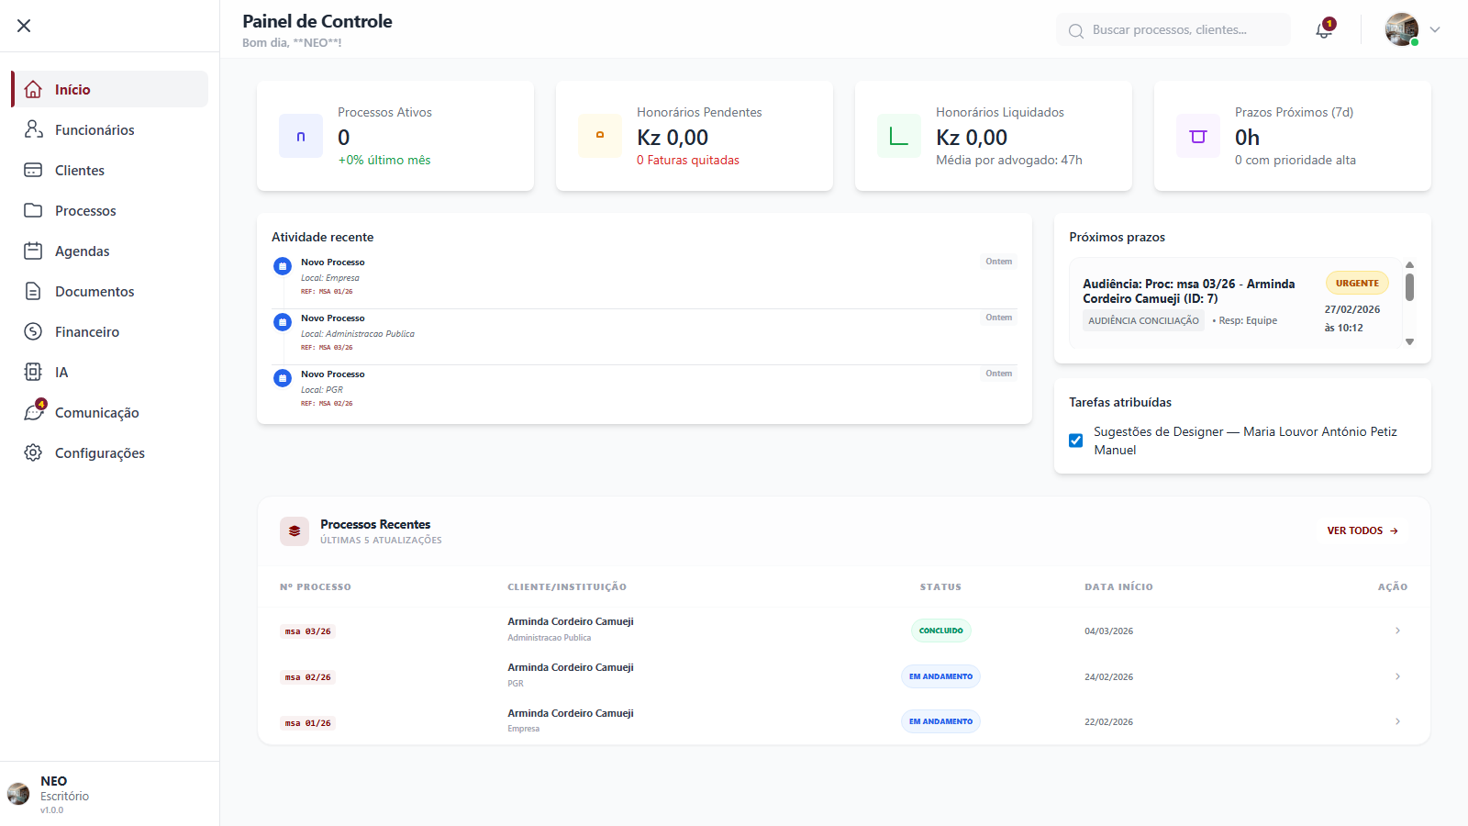1468x826 pixels.
Task: Expand the user profile dropdown arrow
Action: (1435, 29)
